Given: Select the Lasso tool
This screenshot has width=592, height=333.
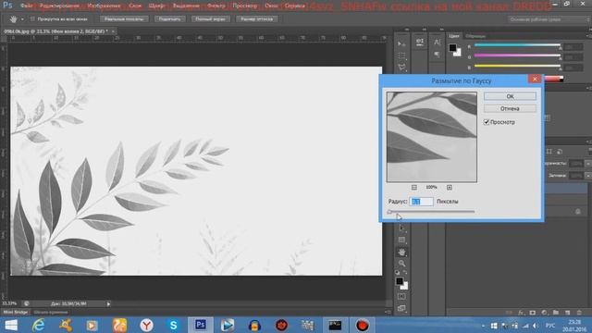Looking at the screenshot, I should click(x=401, y=68).
